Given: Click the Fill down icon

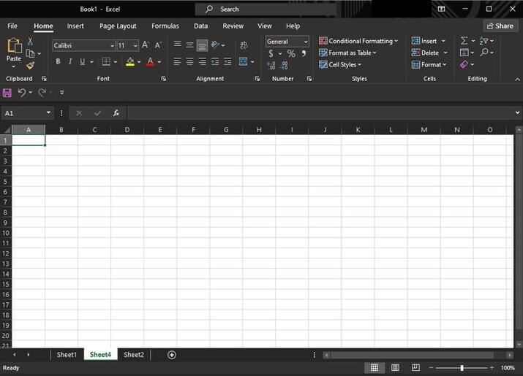Looking at the screenshot, I should pos(464,53).
